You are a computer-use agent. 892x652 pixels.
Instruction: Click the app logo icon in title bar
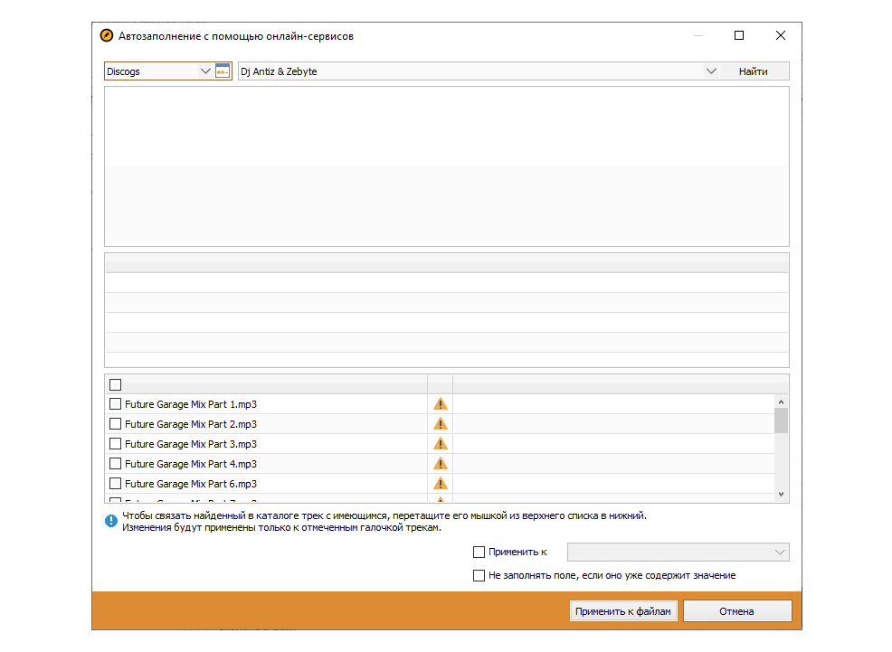[106, 36]
